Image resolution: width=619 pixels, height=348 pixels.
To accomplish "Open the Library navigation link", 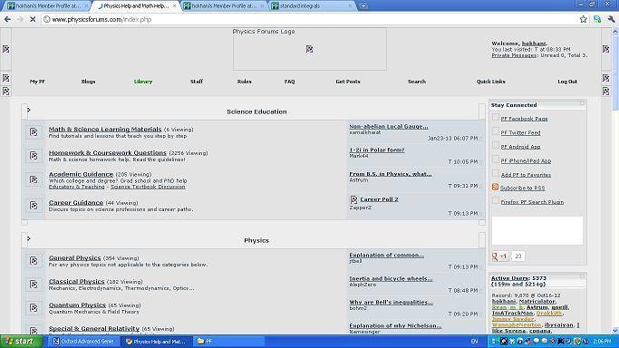I will (143, 82).
